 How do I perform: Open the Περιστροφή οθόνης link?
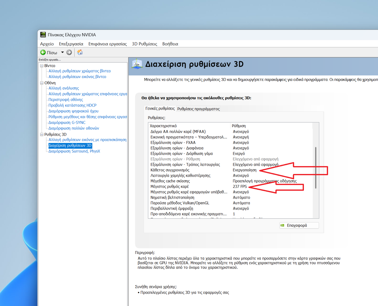click(x=66, y=100)
